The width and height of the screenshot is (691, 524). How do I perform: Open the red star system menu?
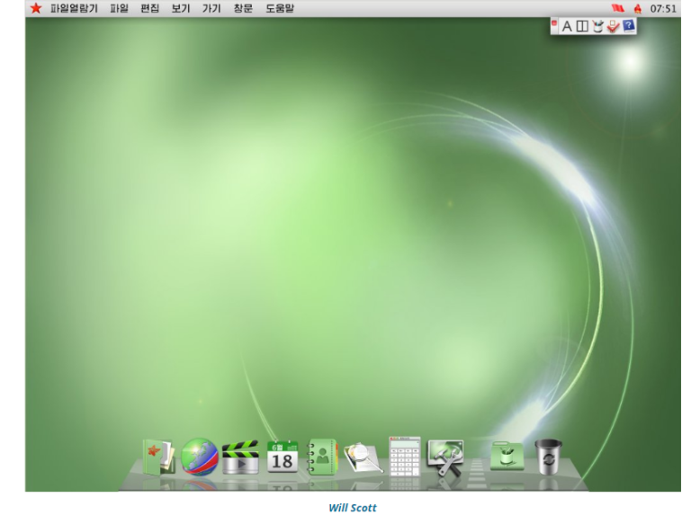[36, 8]
